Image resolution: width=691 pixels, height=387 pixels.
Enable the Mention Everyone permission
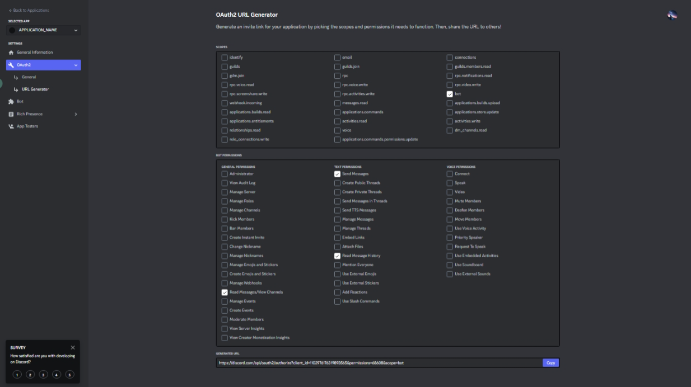coord(337,265)
